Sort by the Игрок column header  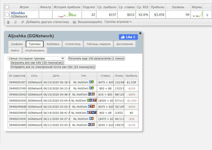[24, 7]
